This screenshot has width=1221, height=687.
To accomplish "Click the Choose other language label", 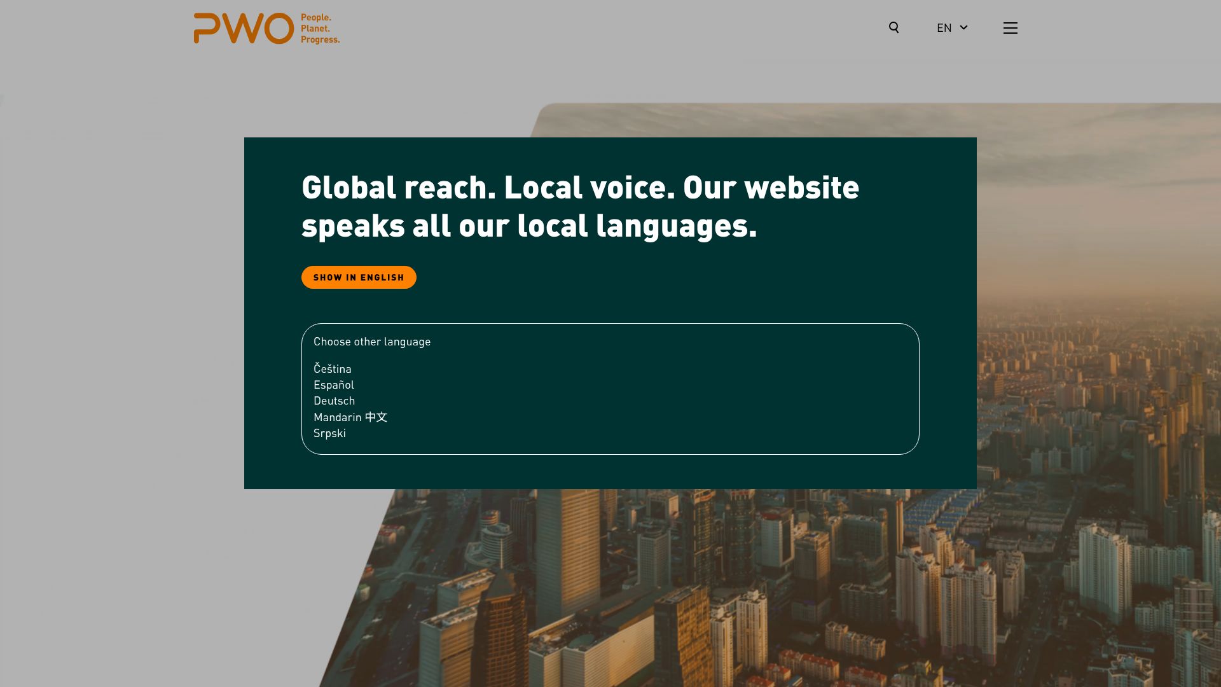I will point(371,342).
